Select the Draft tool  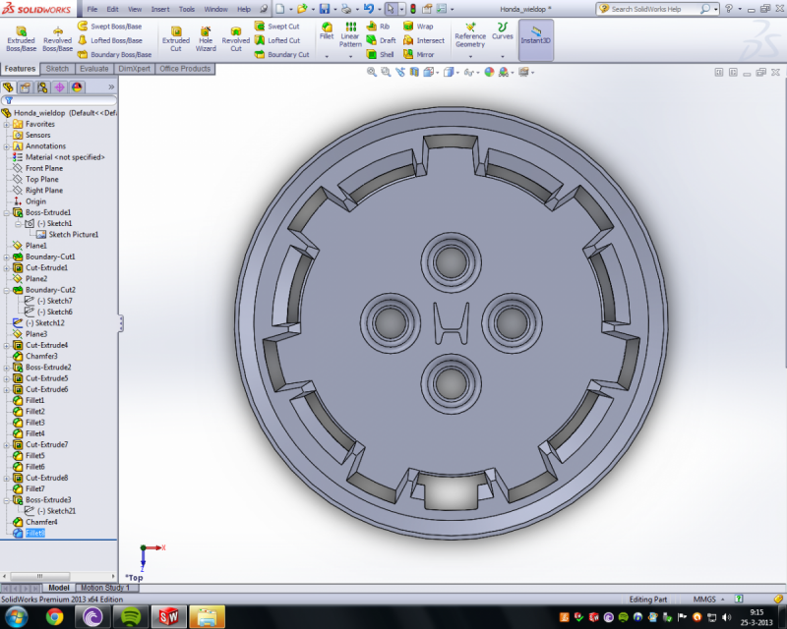(382, 40)
